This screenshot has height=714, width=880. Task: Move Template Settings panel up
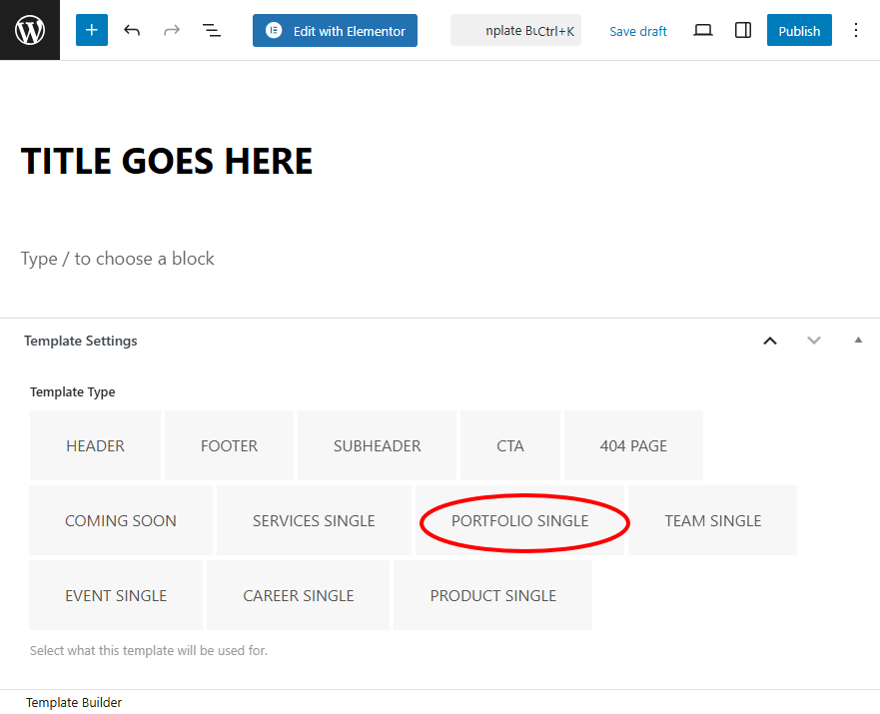[770, 341]
